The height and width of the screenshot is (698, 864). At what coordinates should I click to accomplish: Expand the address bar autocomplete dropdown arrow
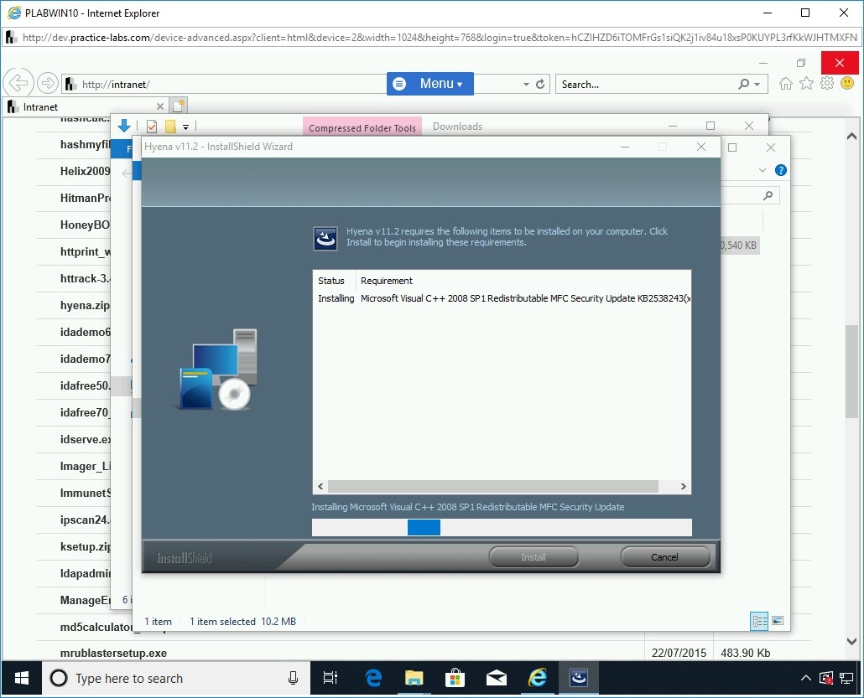pos(526,85)
